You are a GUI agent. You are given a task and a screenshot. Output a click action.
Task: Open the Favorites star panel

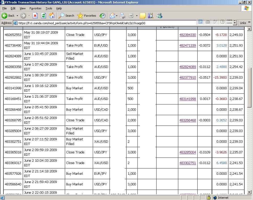(x=87, y=16)
